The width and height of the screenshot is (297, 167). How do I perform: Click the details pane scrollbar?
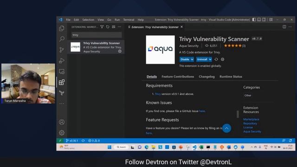coord(238,114)
